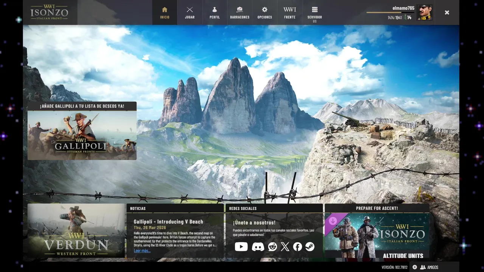Click the Thu, 26 Mar 2026 news date
The image size is (484, 272).
pyautogui.click(x=149, y=228)
